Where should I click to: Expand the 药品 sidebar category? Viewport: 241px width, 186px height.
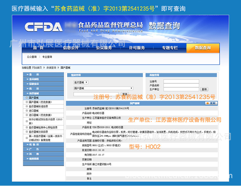pyautogui.click(x=43, y=89)
